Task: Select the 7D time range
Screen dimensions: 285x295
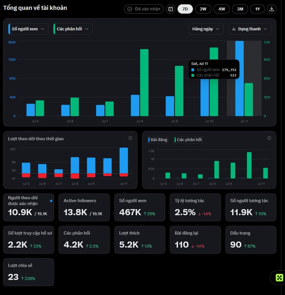Action: (x=185, y=9)
